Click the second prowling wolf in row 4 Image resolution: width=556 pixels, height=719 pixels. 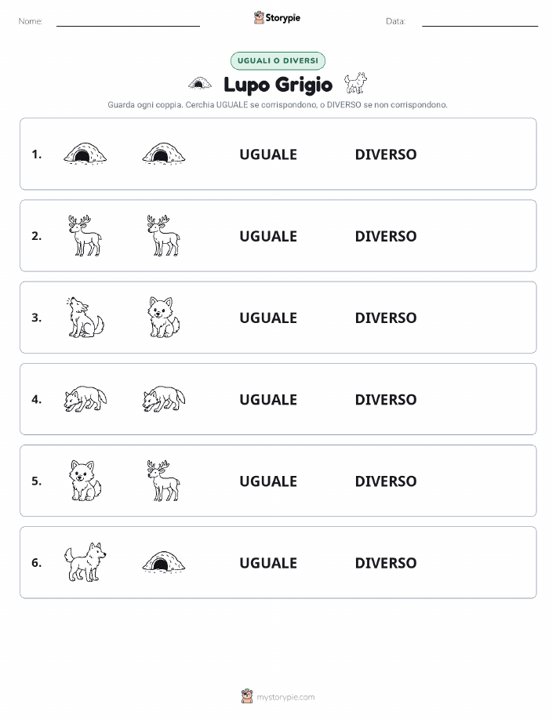click(x=164, y=398)
